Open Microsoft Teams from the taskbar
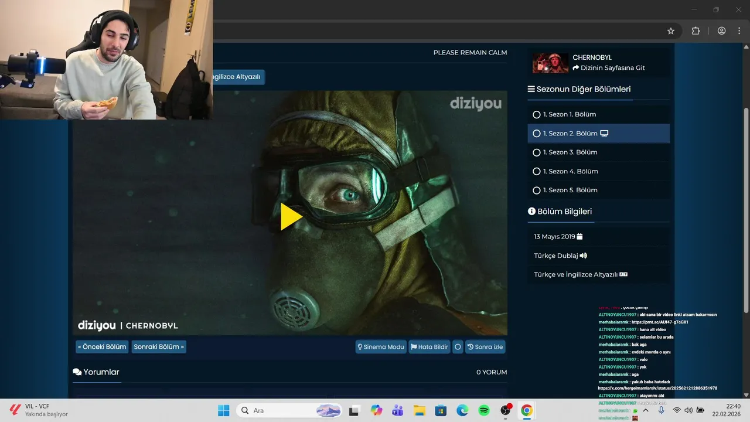The height and width of the screenshot is (422, 750). pos(397,410)
